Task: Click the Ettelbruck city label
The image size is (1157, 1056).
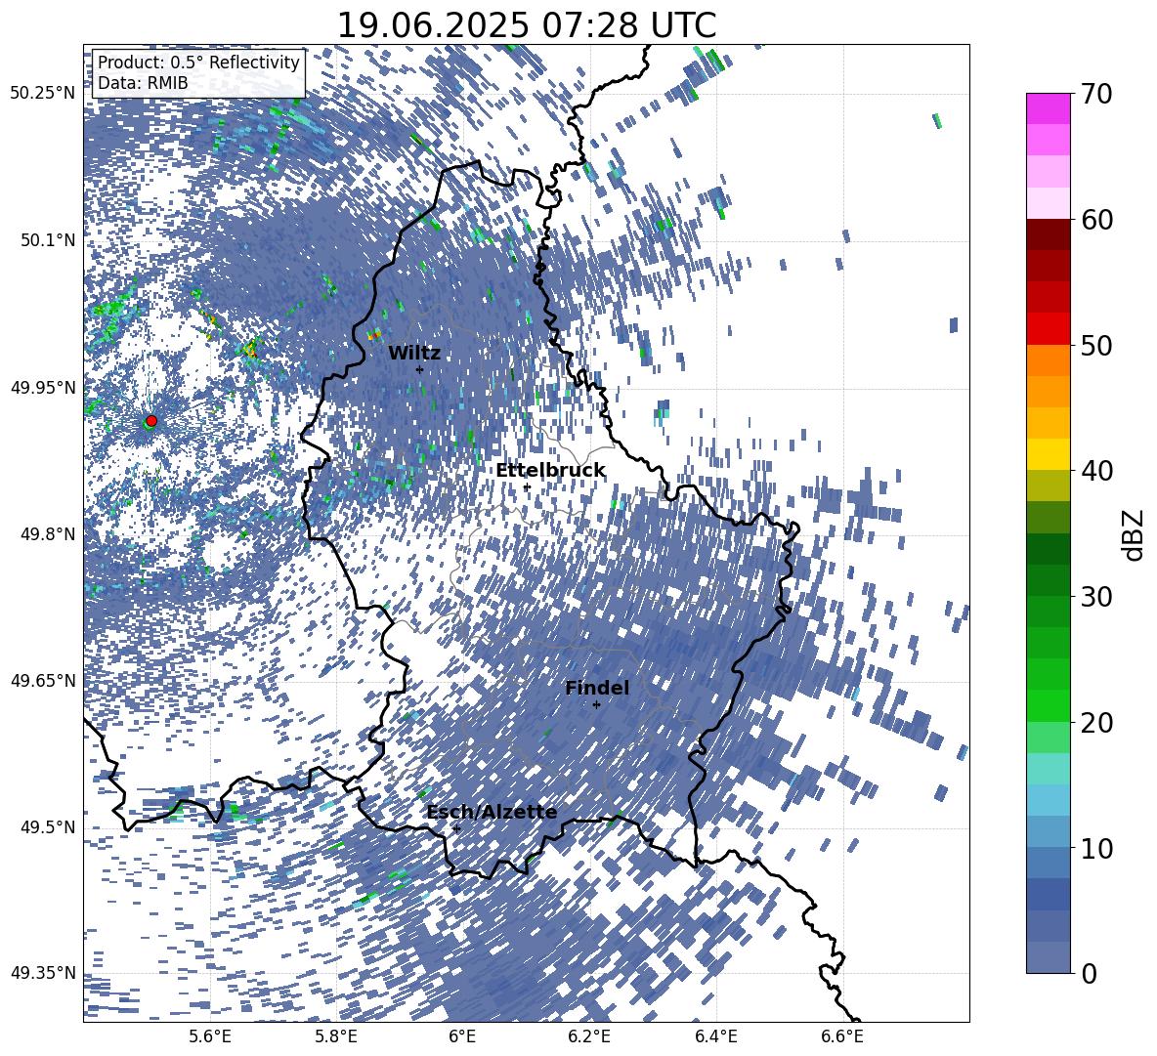Action: point(550,471)
